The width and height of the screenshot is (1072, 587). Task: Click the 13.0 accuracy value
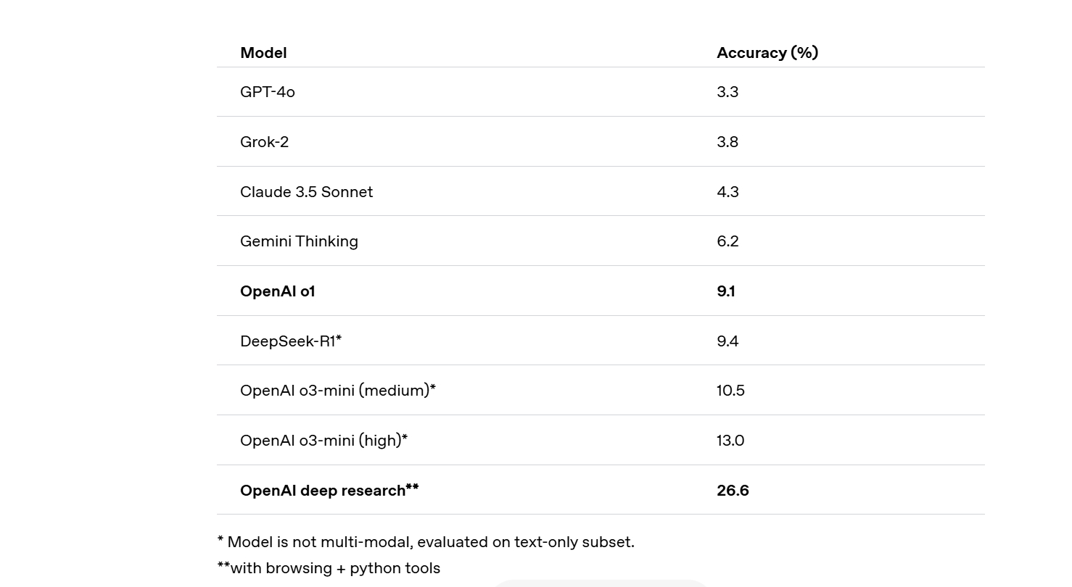coord(730,441)
